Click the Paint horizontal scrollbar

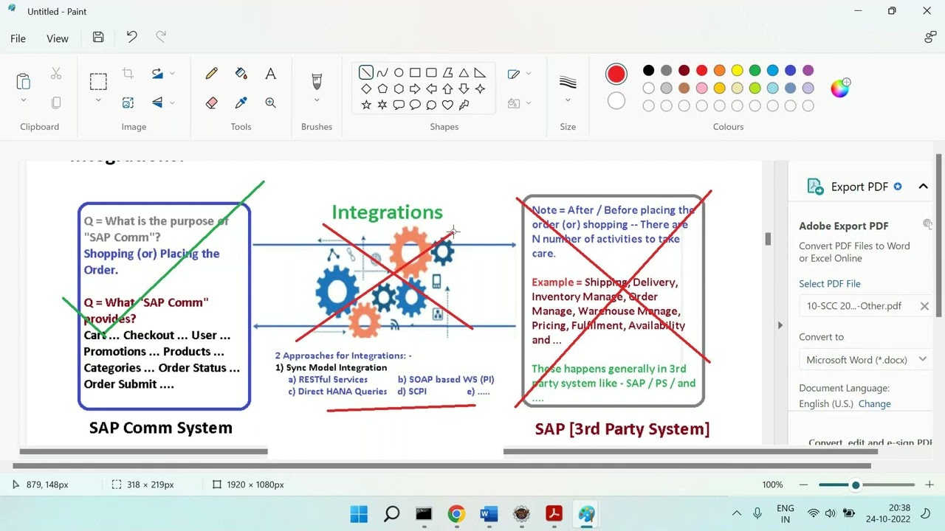441,465
